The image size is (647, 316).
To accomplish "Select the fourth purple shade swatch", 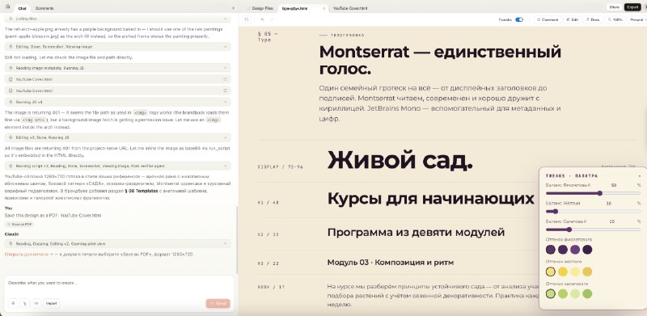I will pos(588,250).
